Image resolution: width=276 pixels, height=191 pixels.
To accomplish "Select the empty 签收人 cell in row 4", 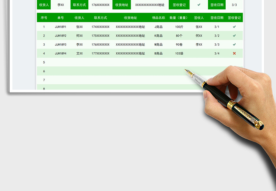I will pos(199,53).
